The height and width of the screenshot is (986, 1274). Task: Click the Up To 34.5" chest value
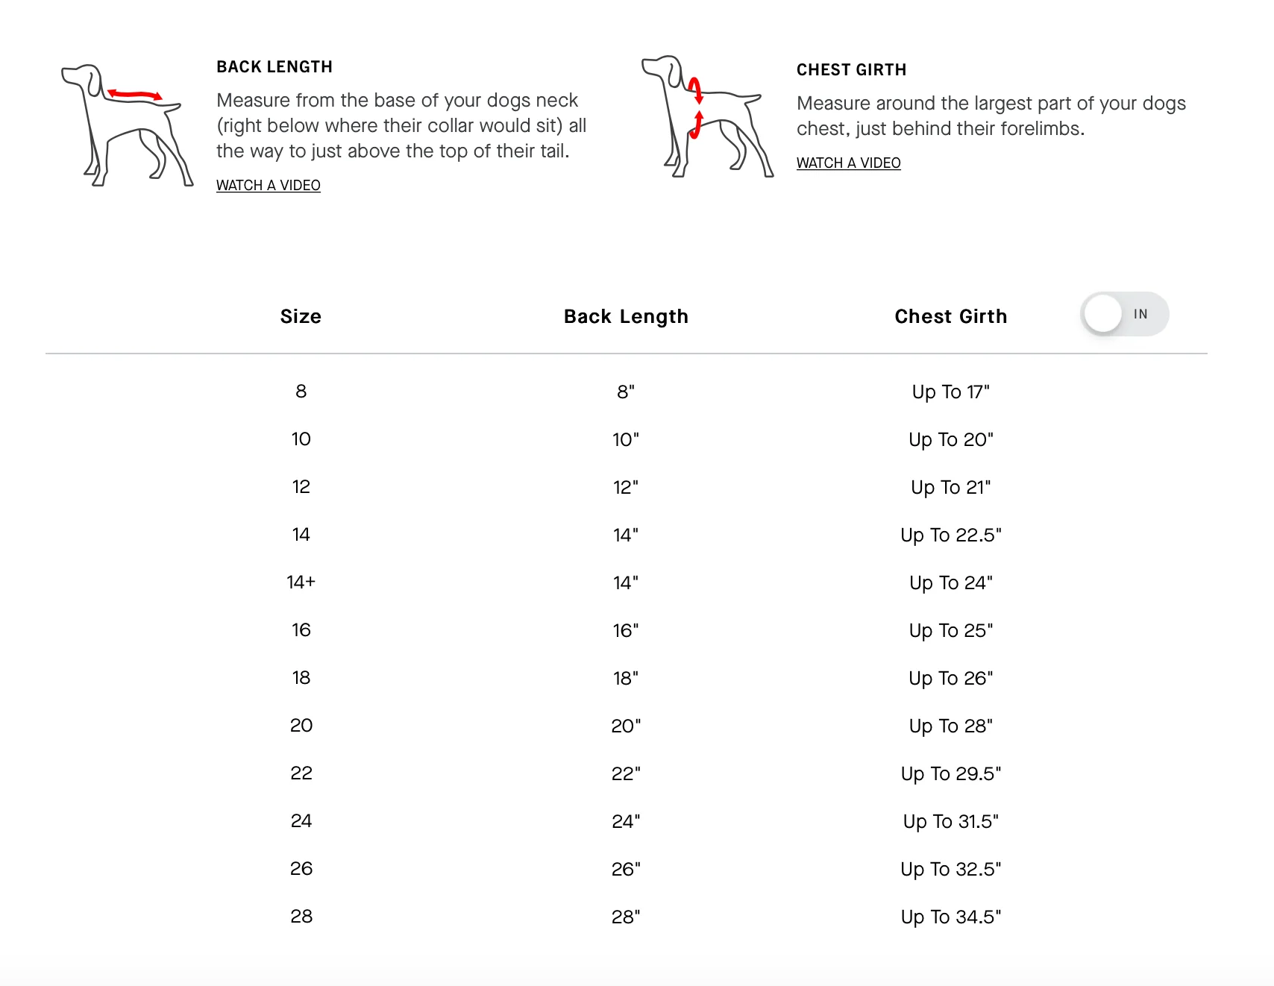tap(951, 917)
